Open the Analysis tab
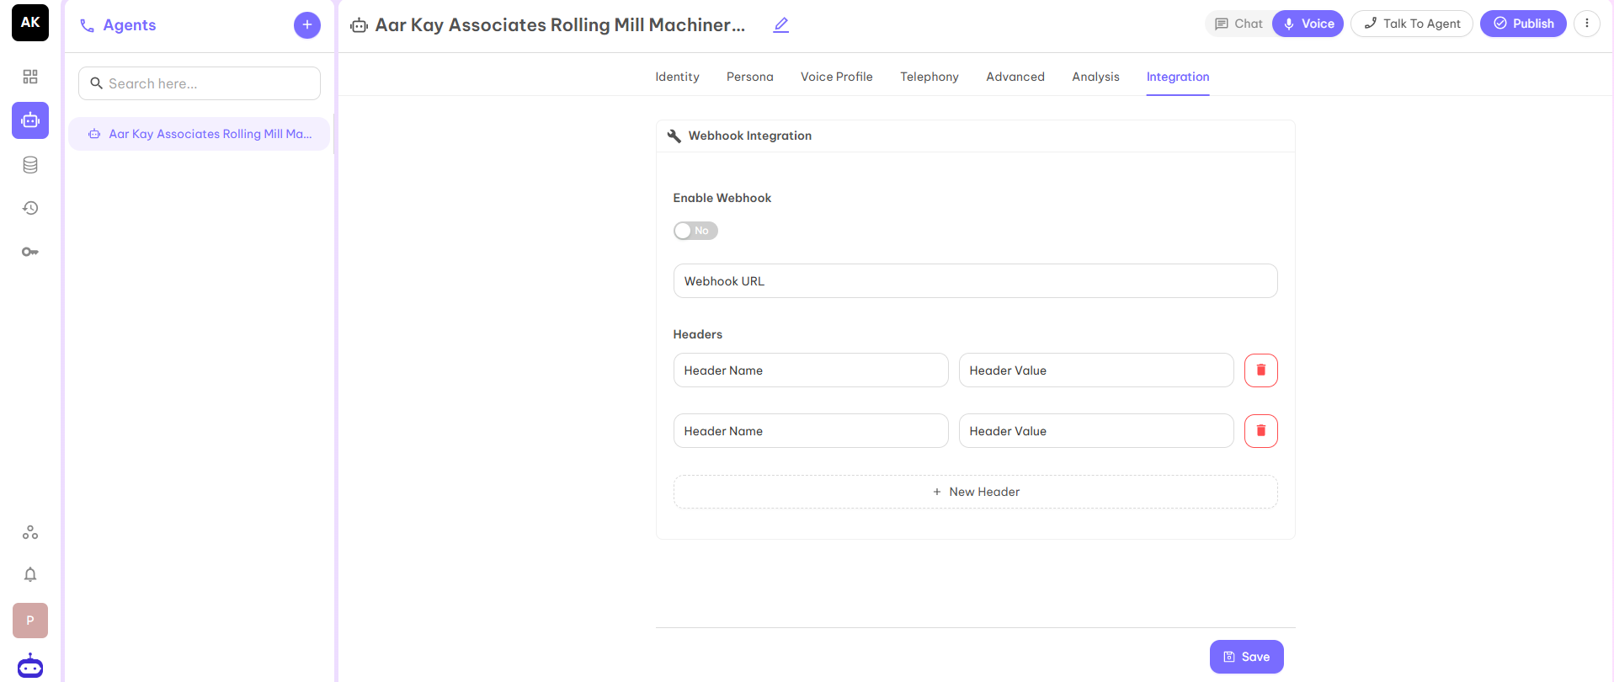The width and height of the screenshot is (1614, 682). pyautogui.click(x=1096, y=77)
